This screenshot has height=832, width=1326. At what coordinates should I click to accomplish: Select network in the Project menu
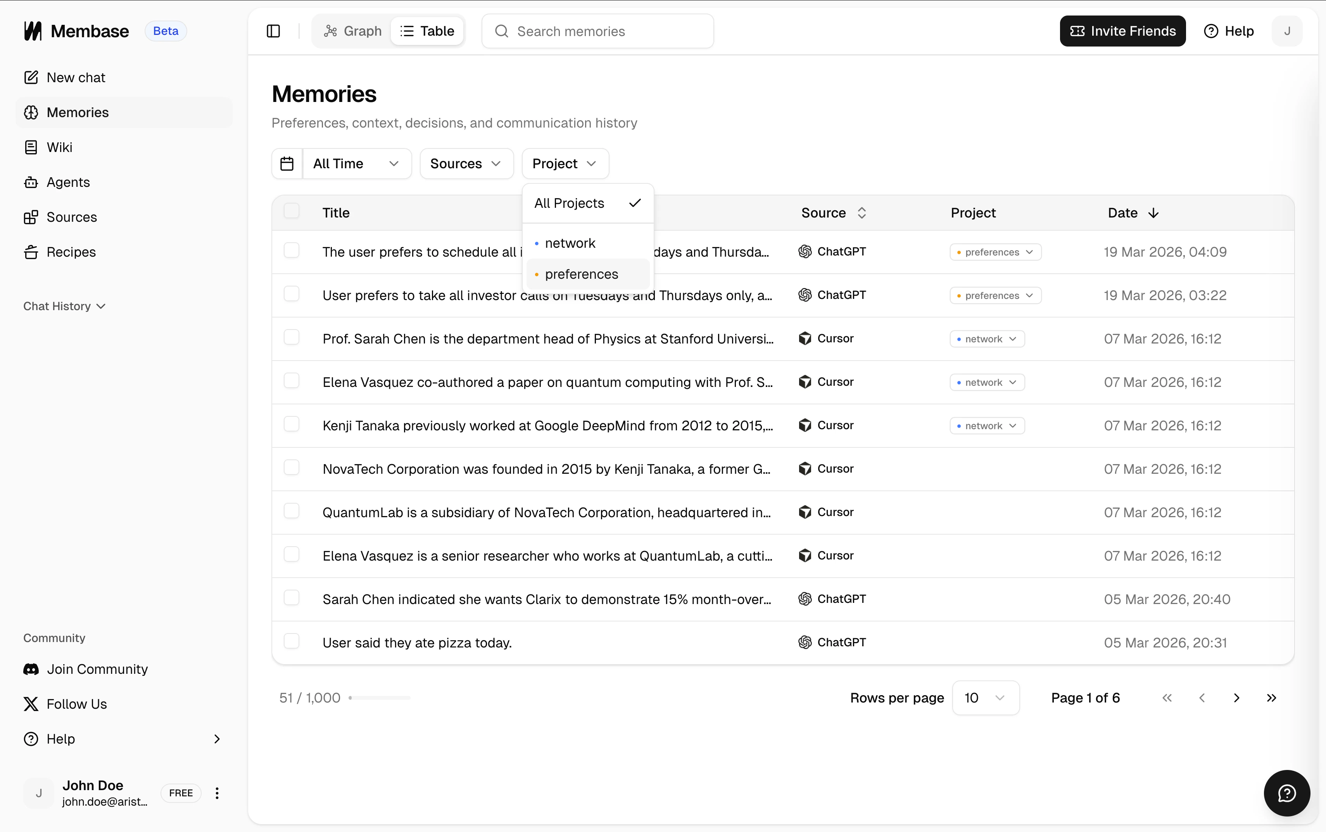[569, 243]
